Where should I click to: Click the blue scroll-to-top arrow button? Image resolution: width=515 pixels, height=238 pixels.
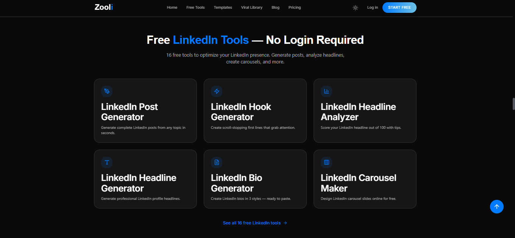[497, 207]
